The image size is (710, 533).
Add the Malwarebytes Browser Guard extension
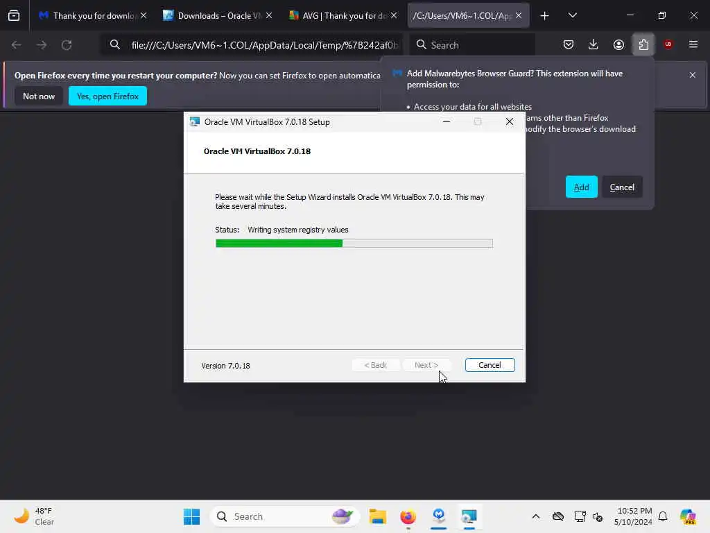[x=582, y=187]
